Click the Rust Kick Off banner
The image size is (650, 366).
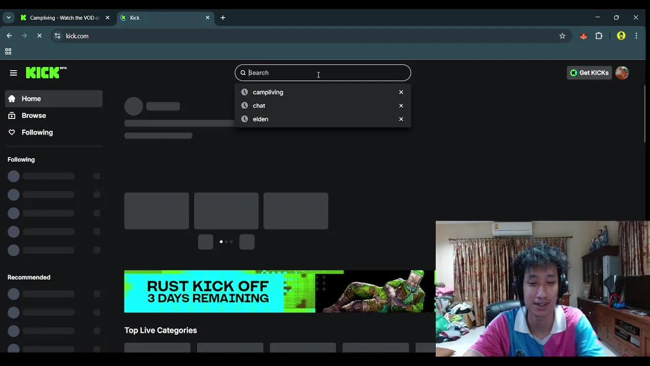point(279,291)
